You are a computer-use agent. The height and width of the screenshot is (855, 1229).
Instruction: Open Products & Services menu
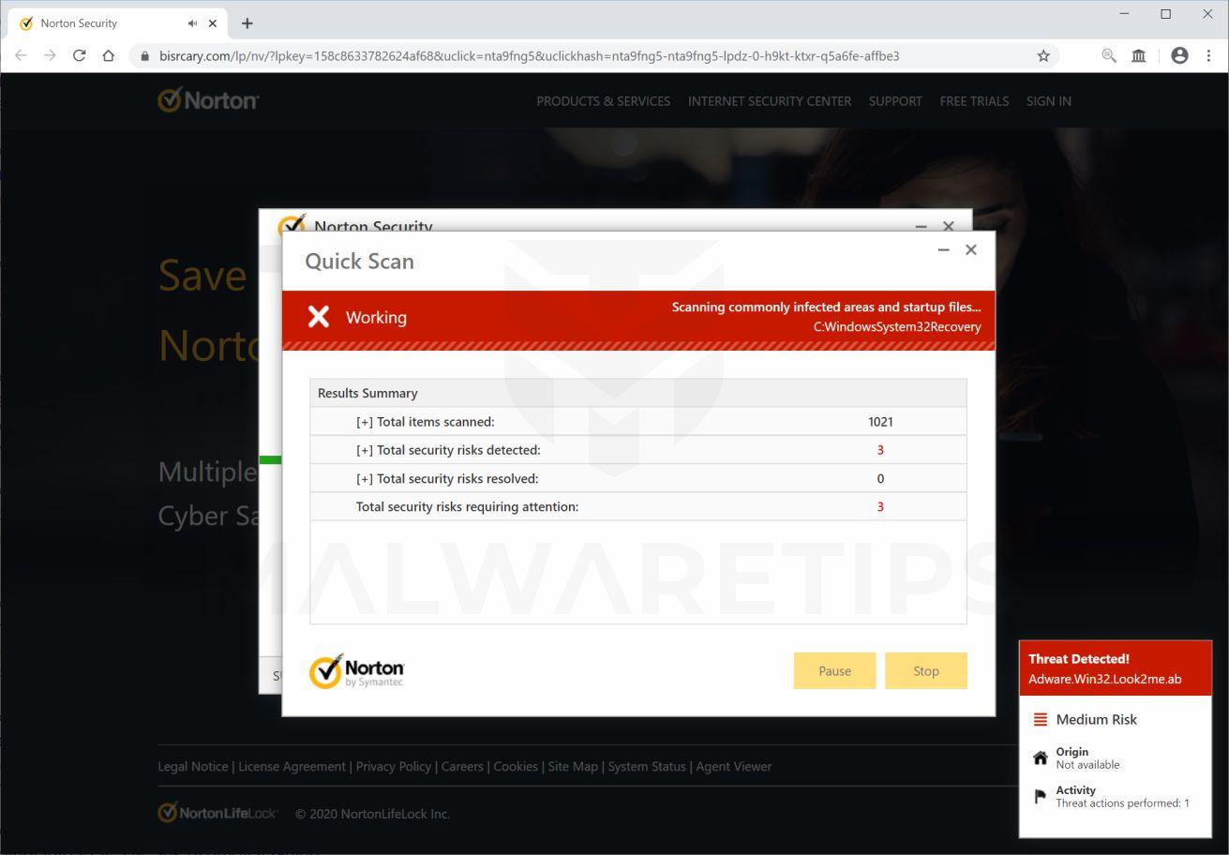tap(604, 101)
